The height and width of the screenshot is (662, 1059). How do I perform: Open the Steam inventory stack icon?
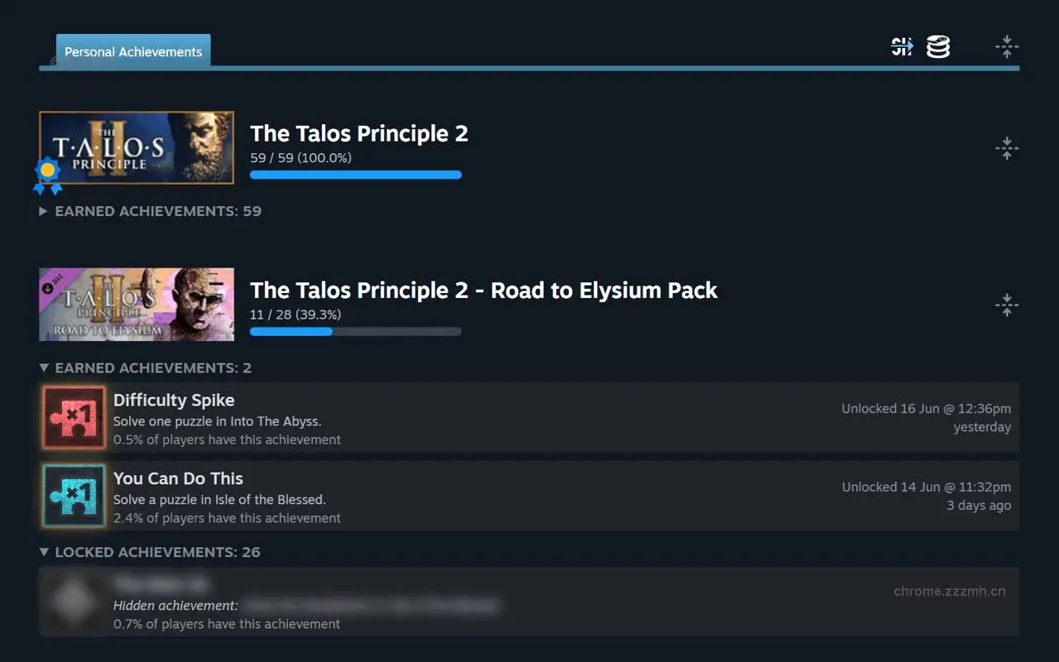tap(937, 47)
